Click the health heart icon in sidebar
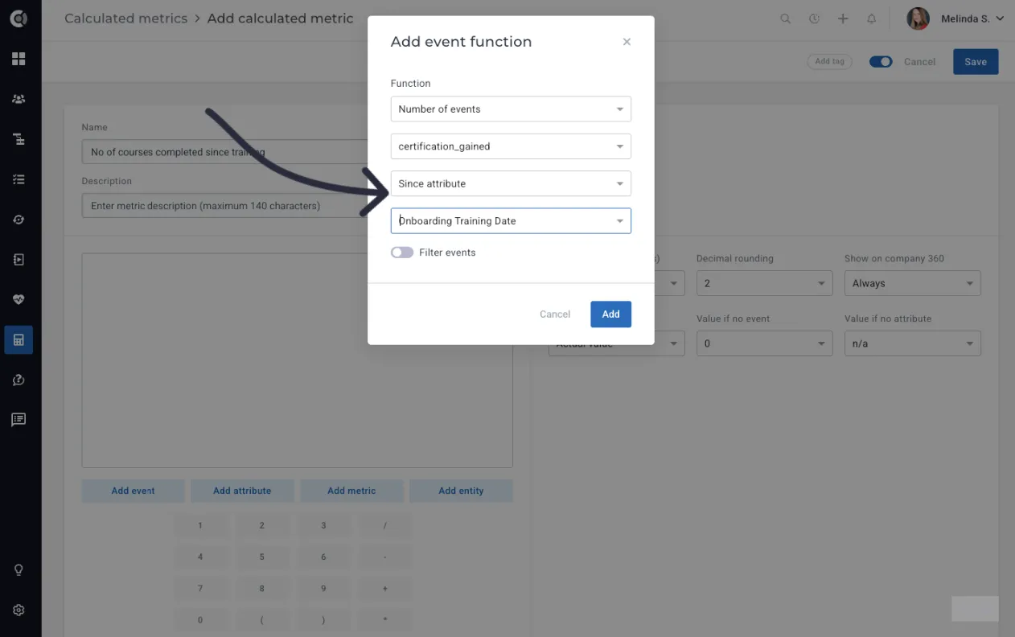 click(x=18, y=299)
